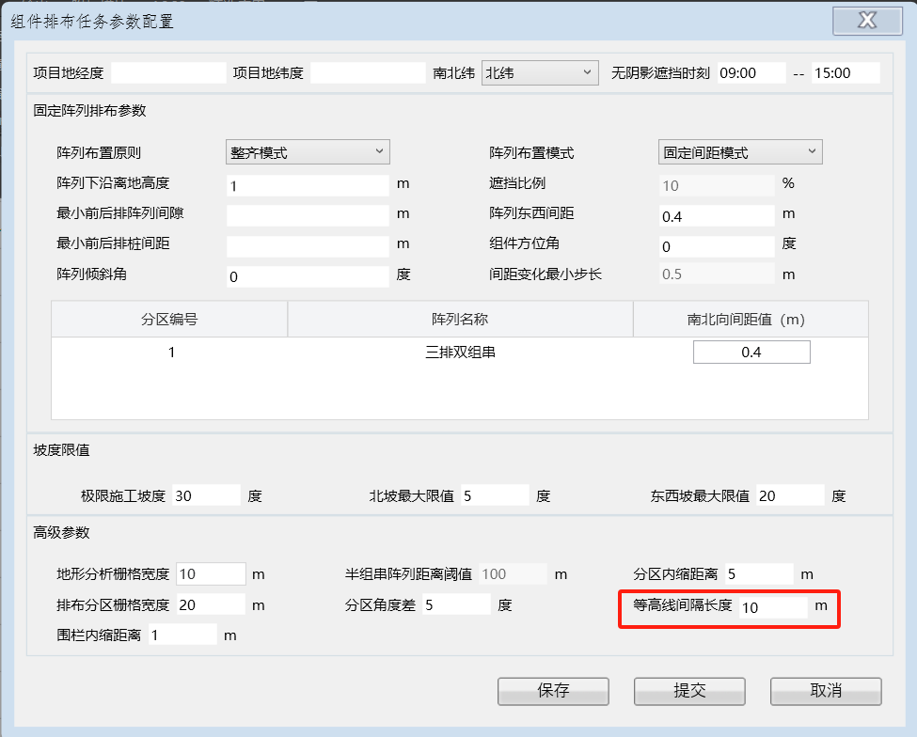
Task: Select the 分区角度差 input field
Action: [x=455, y=604]
